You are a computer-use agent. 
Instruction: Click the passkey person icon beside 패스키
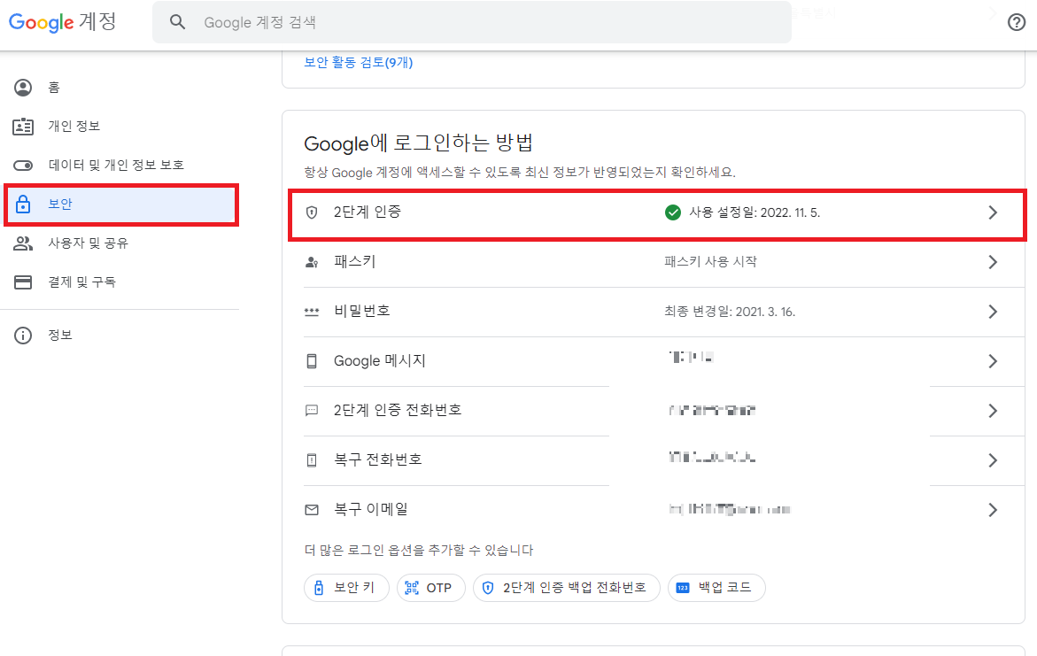click(312, 262)
